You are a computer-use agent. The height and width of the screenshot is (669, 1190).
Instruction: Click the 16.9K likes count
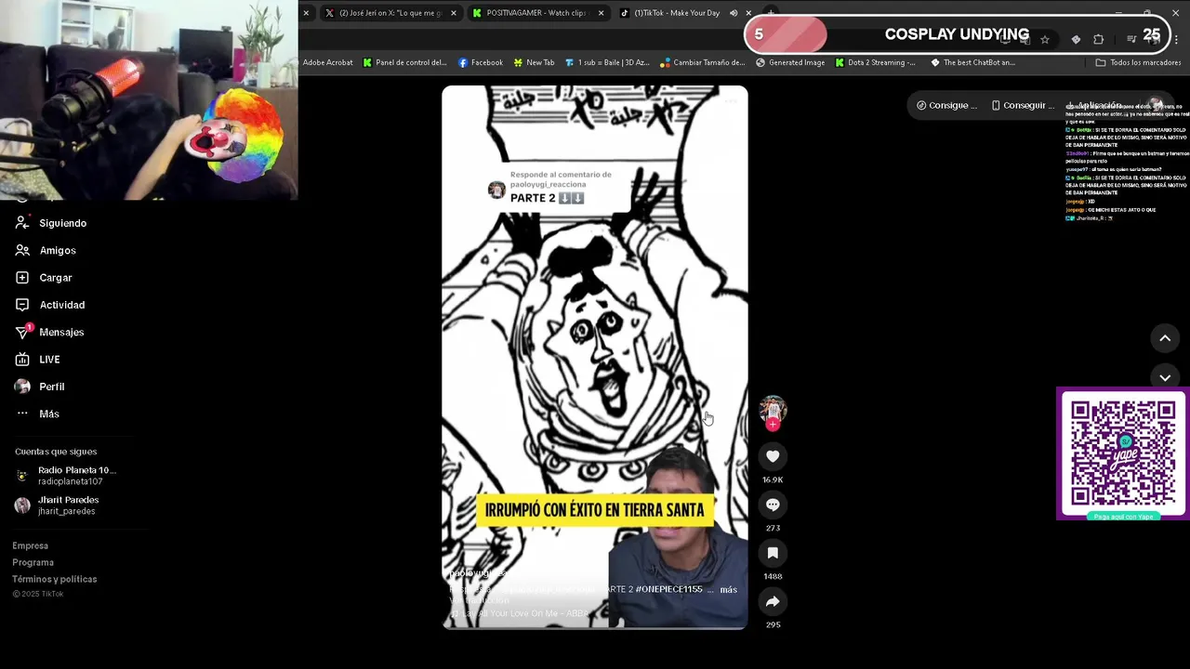(773, 479)
